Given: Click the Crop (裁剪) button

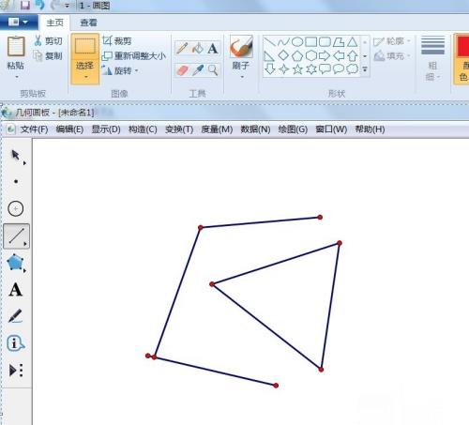Looking at the screenshot, I should pyautogui.click(x=117, y=40).
